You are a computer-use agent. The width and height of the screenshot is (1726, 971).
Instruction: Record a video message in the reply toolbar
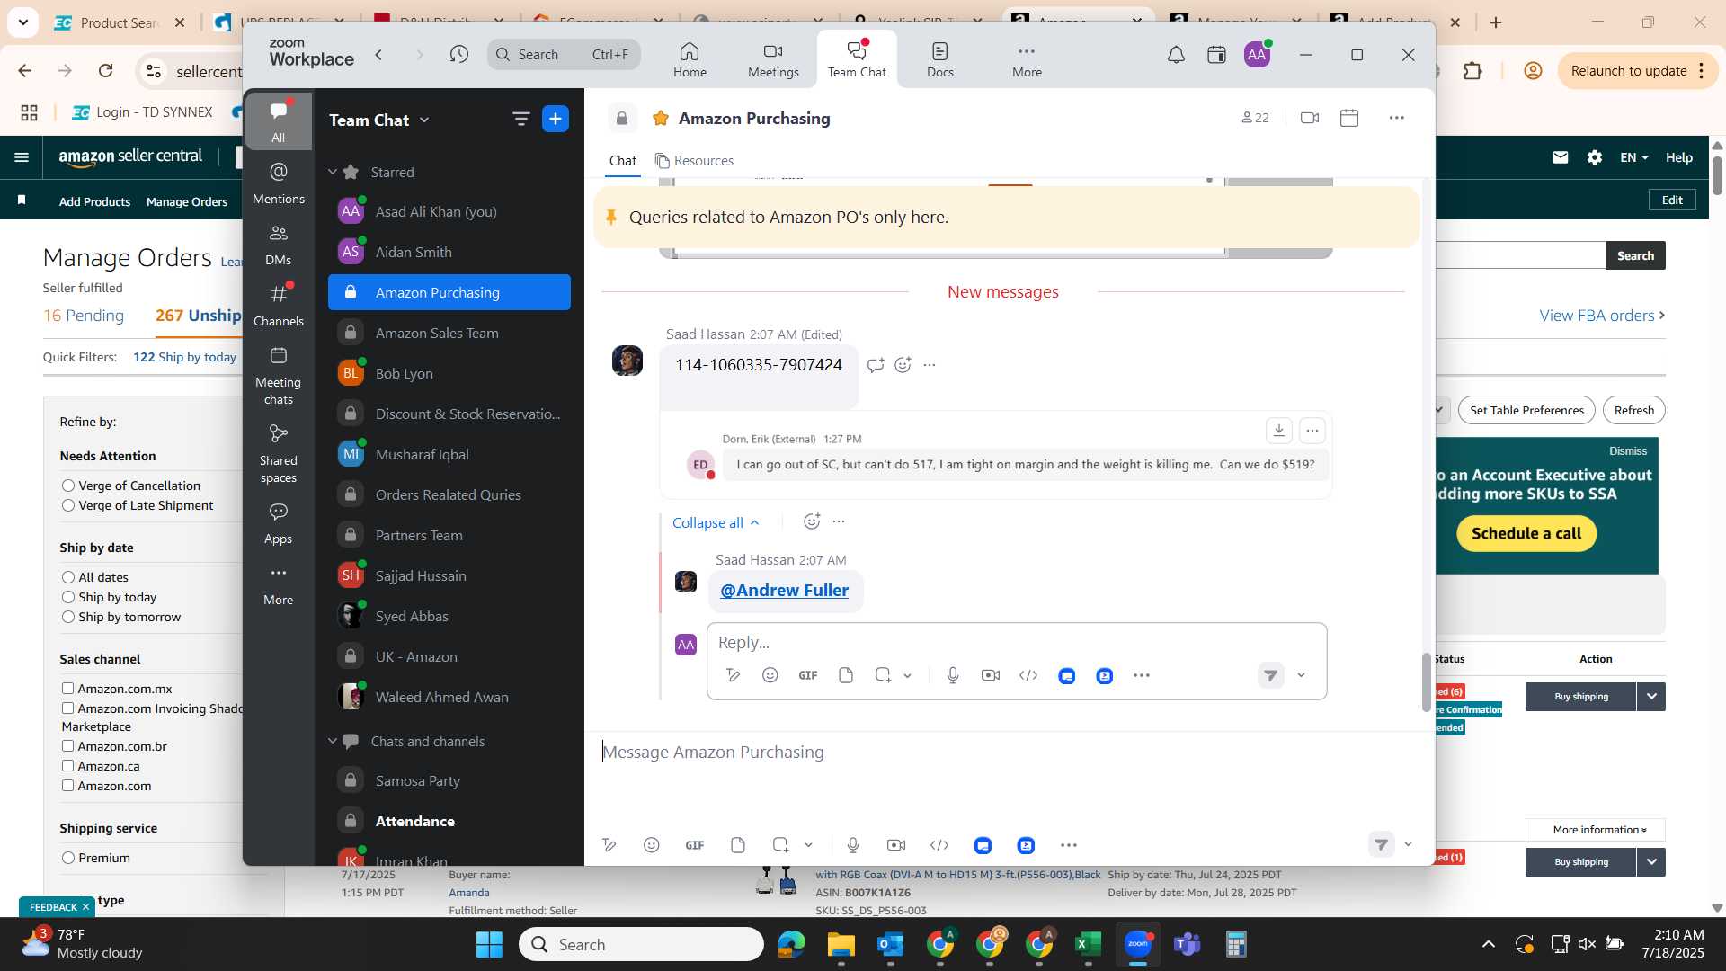click(991, 675)
